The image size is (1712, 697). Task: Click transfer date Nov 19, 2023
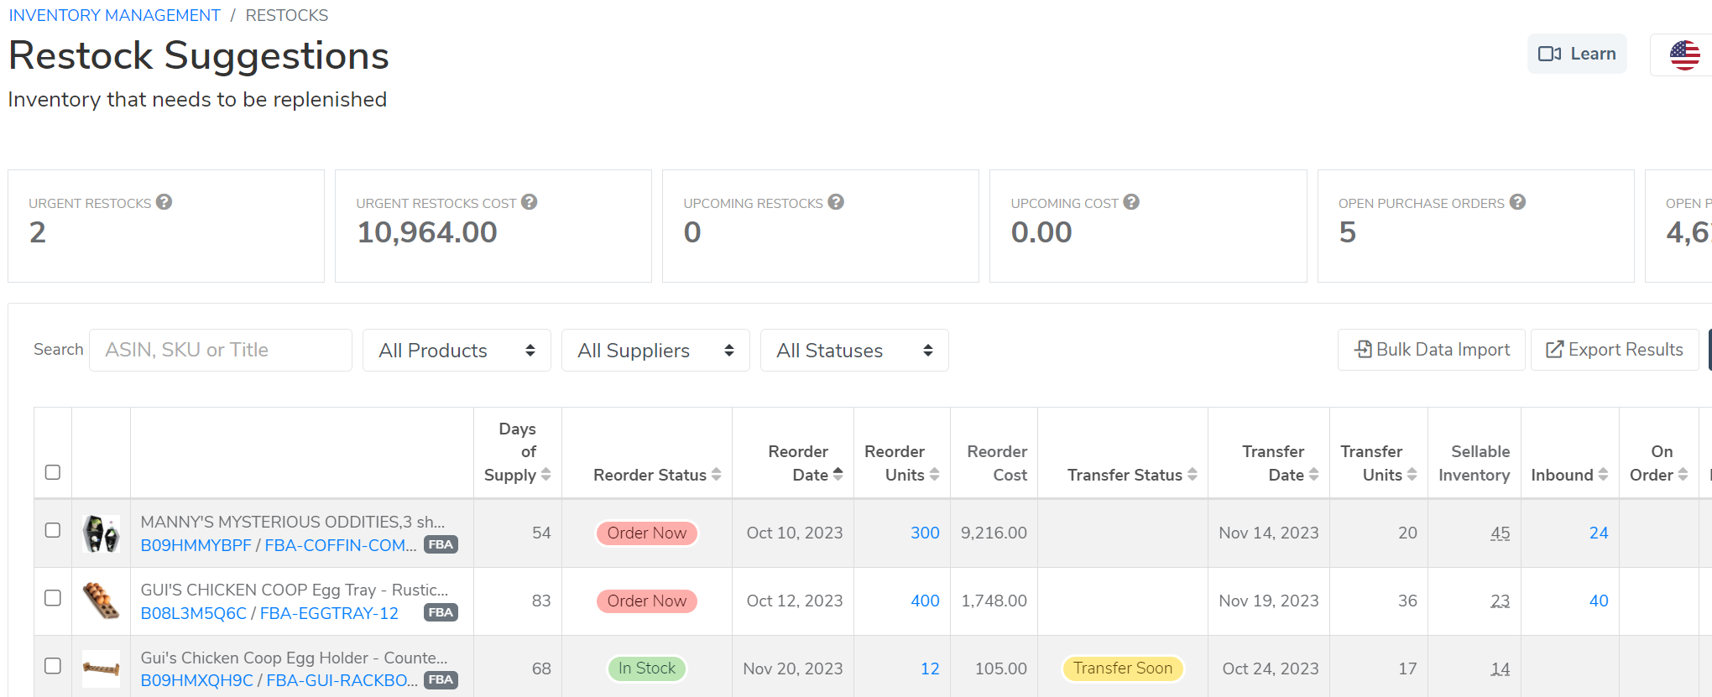[1269, 601]
